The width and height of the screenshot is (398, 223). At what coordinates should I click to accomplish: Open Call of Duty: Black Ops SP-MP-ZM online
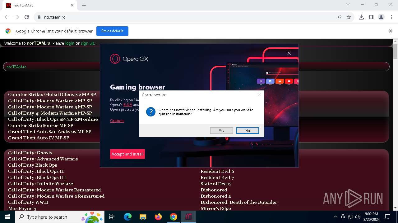pyautogui.click(x=53, y=119)
